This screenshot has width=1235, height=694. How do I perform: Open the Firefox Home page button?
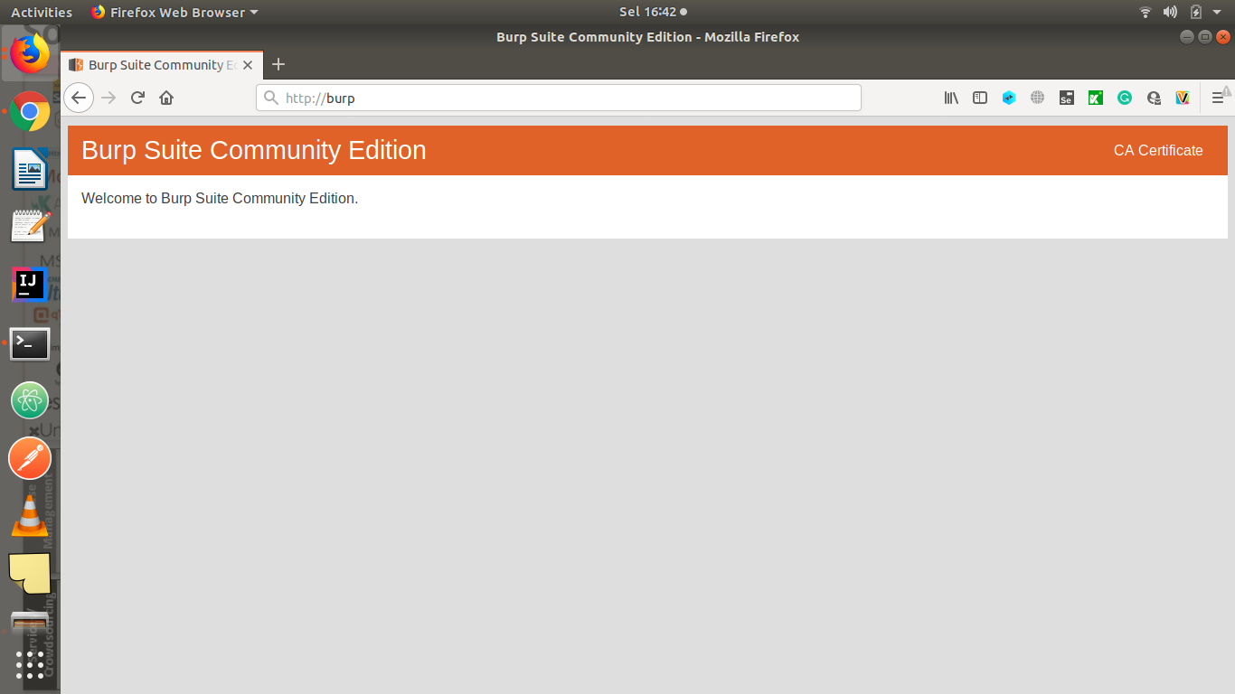coord(166,98)
